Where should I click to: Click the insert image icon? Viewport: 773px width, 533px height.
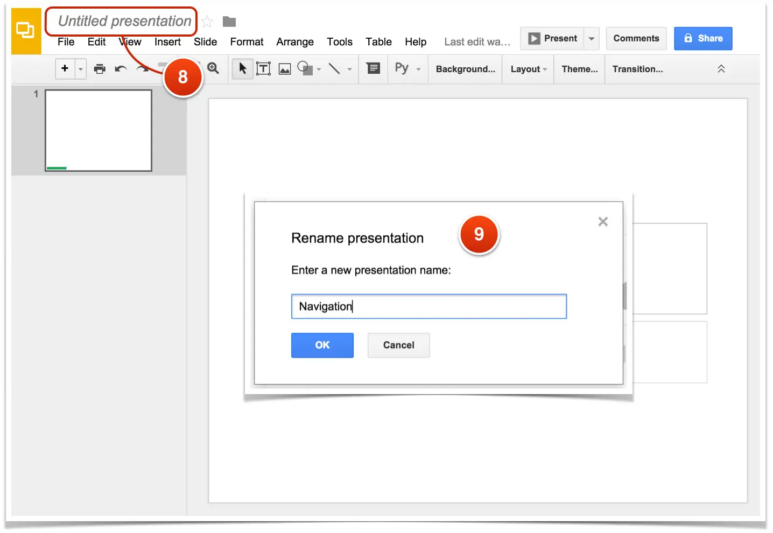click(285, 69)
